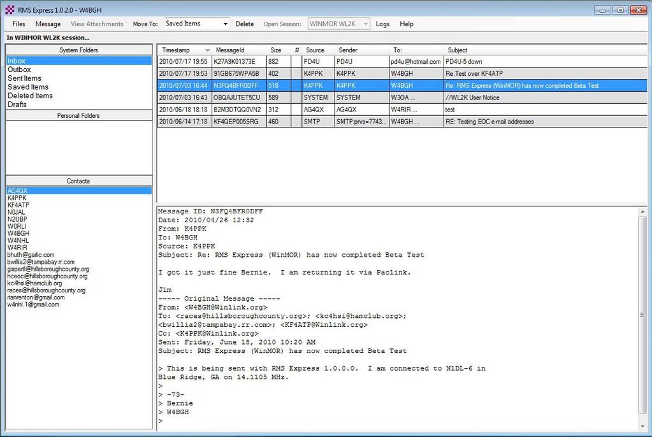Click the Personal Folders header

tap(78, 115)
